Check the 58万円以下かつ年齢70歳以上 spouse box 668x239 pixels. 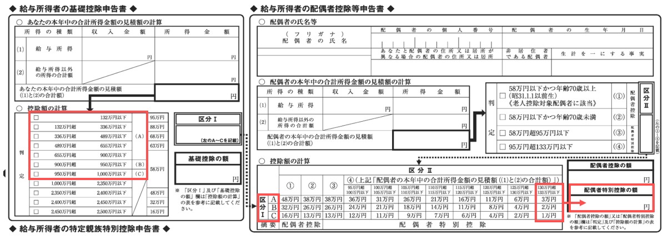(503, 95)
